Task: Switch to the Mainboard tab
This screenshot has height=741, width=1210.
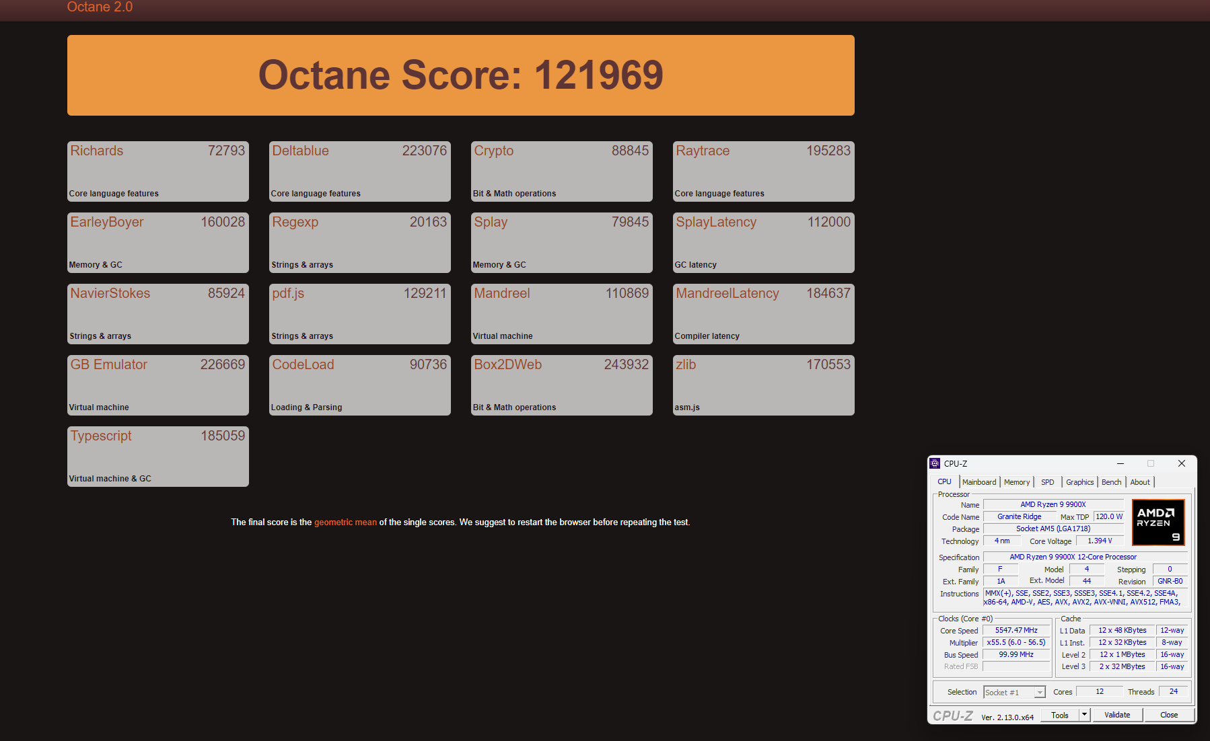Action: 979,482
